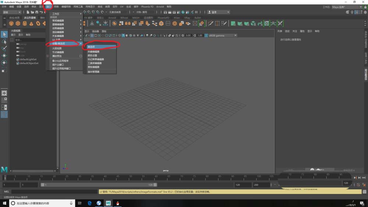Click the Maya taskbar icon

pyautogui.click(x=108, y=203)
